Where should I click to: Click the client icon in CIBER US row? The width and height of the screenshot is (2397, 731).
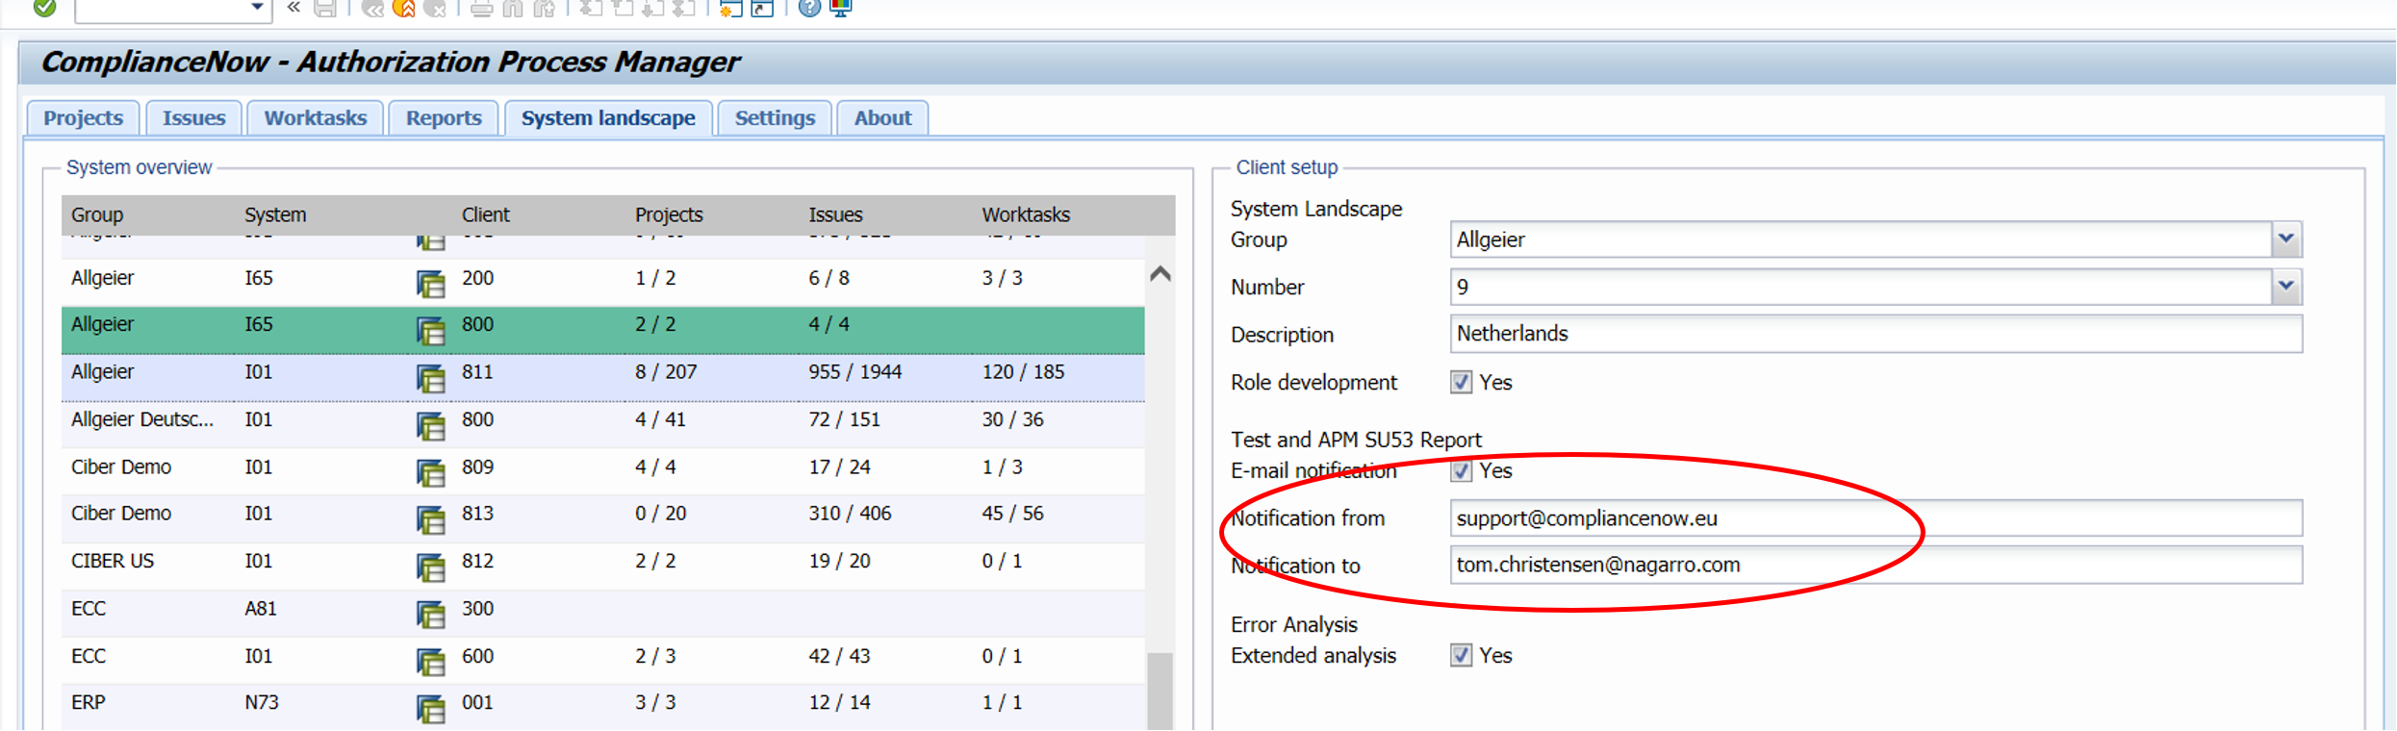pyautogui.click(x=431, y=567)
